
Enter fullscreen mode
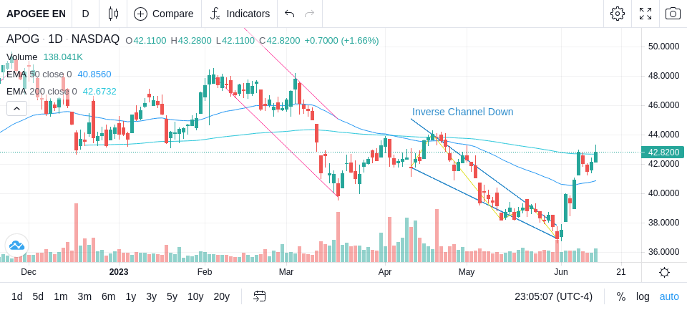[x=645, y=14]
